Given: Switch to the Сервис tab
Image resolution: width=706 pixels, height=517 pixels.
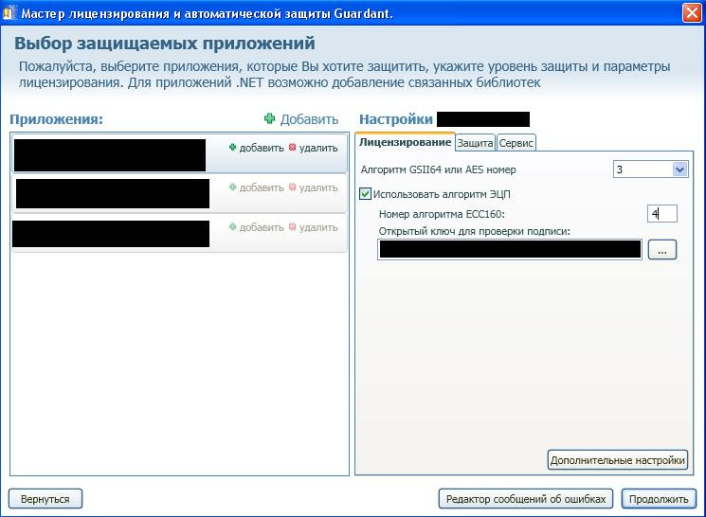Looking at the screenshot, I should (x=516, y=143).
